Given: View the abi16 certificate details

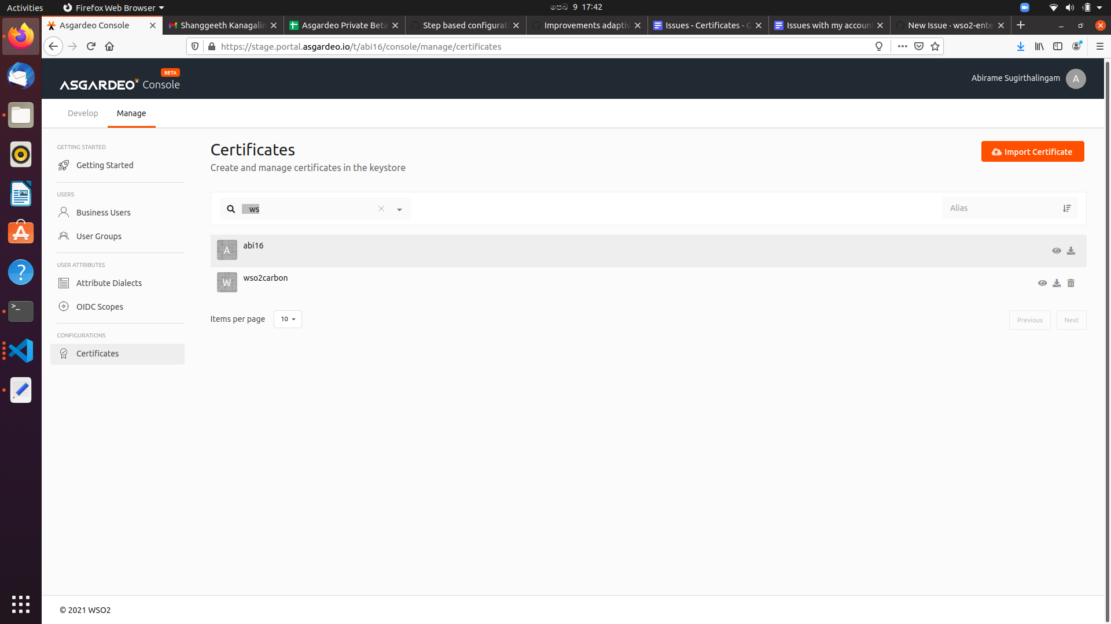Looking at the screenshot, I should pyautogui.click(x=1056, y=251).
